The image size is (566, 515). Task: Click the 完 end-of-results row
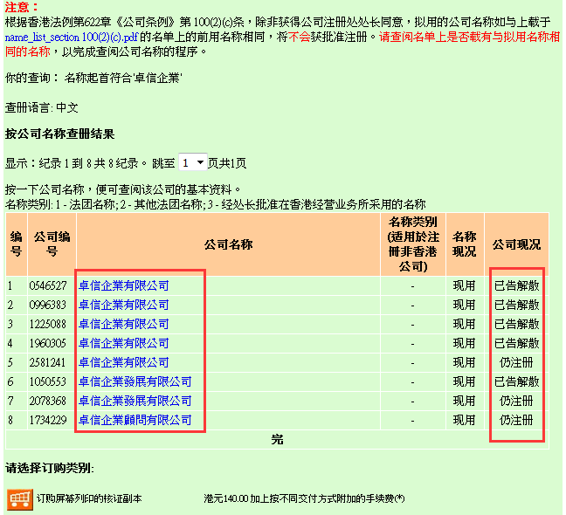pyautogui.click(x=277, y=440)
